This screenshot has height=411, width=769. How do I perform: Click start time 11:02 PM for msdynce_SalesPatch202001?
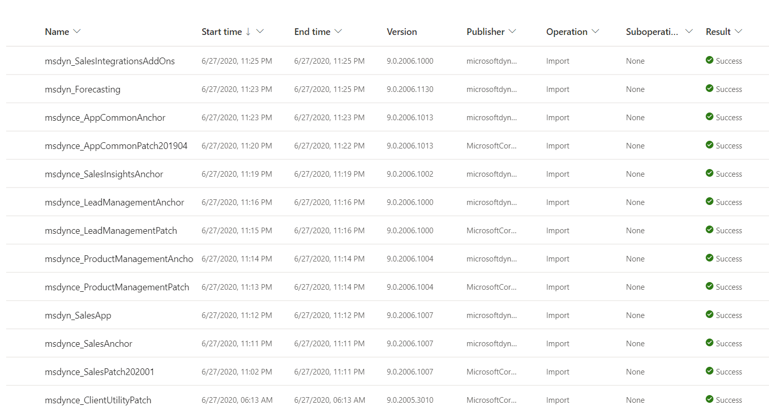(237, 372)
